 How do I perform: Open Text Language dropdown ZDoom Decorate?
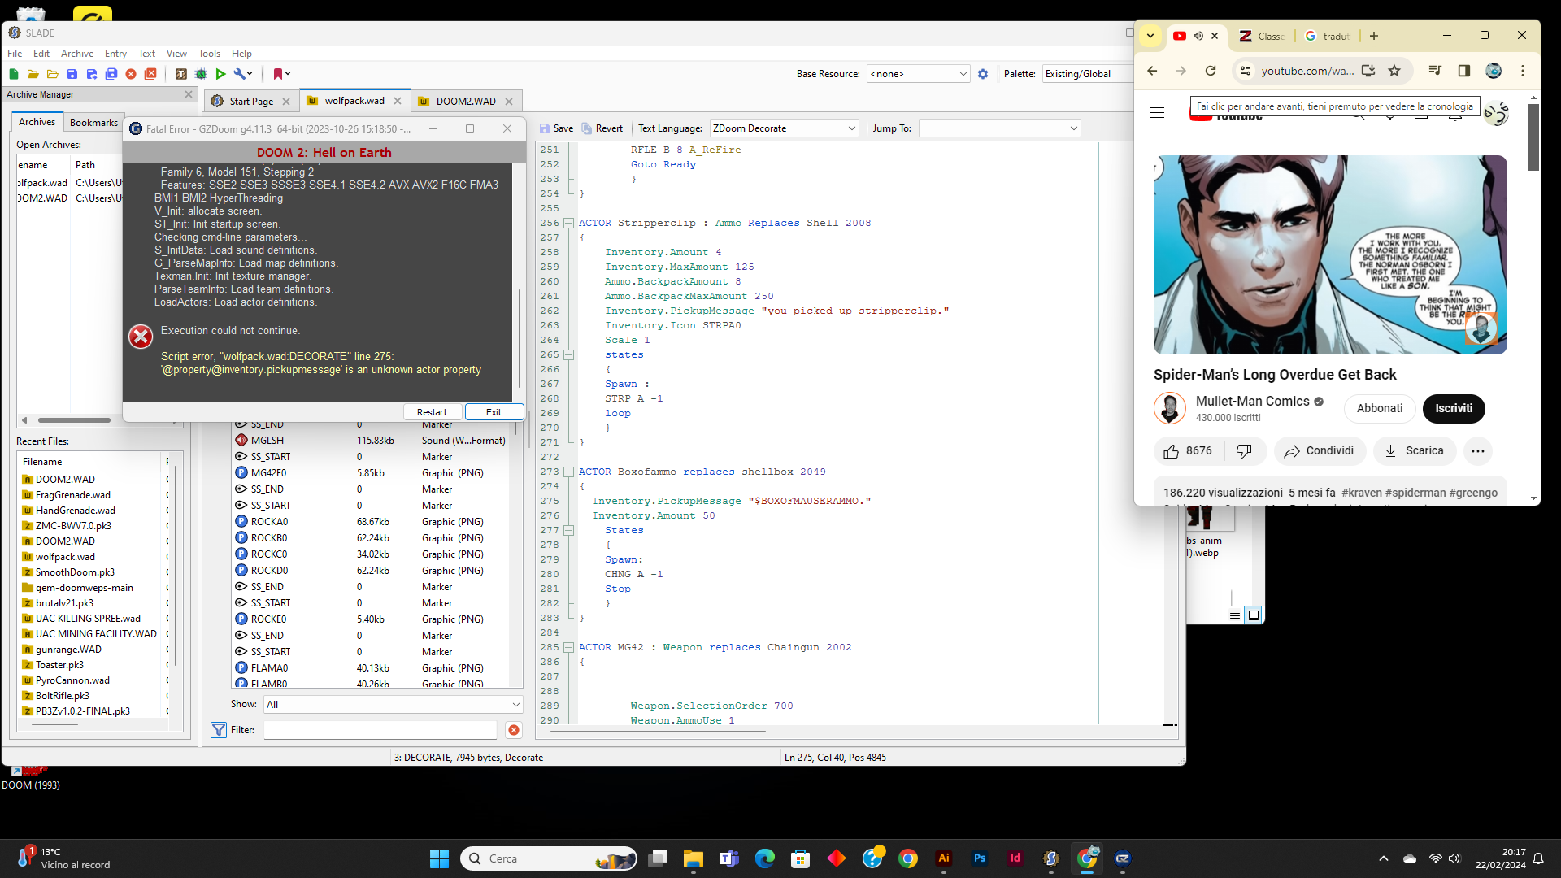[x=784, y=128]
